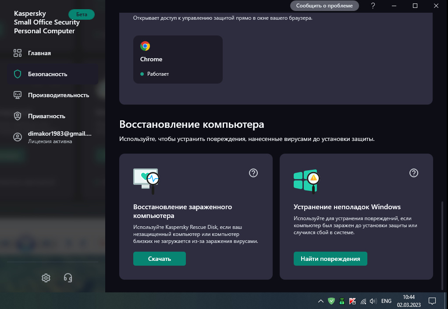448x309 pixels.
Task: Click title Восстановление зараженного компьютера
Action: [x=182, y=211]
